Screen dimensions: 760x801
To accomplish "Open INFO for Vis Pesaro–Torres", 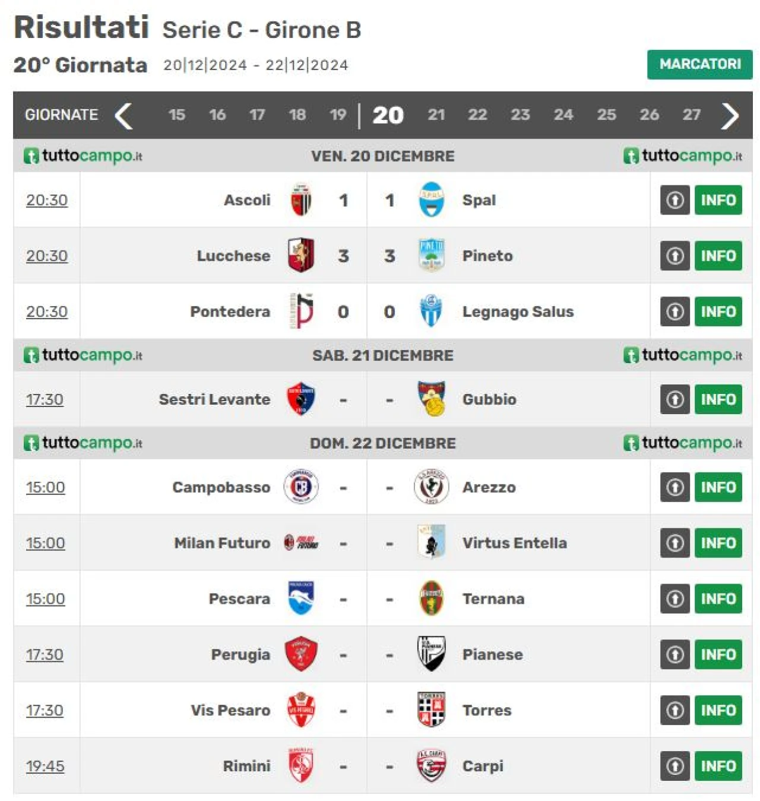I will [718, 710].
